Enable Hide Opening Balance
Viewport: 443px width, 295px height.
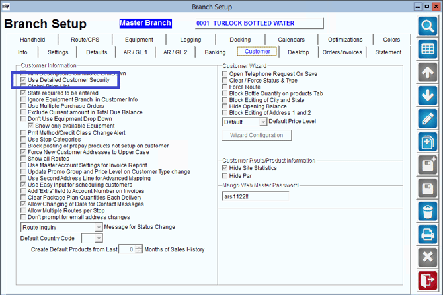(225, 106)
